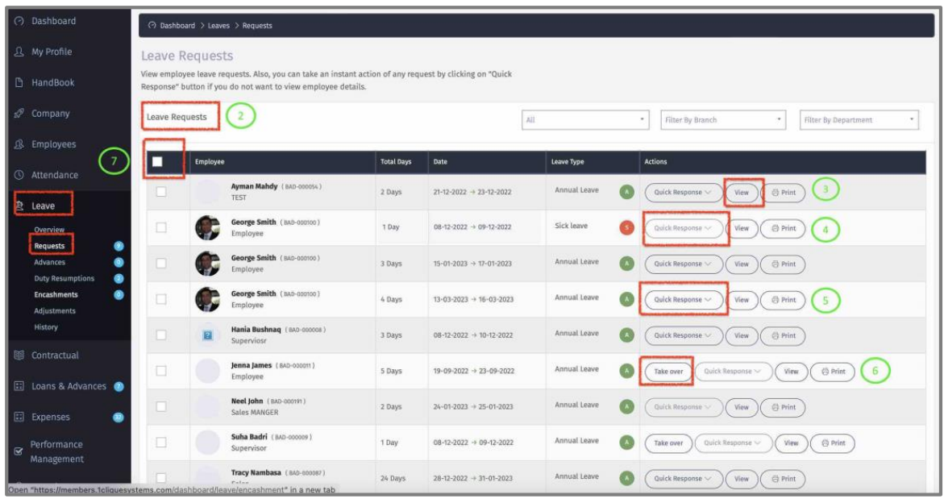Click the Leaves breadcrumb link
This screenshot has height=499, width=944.
[218, 26]
